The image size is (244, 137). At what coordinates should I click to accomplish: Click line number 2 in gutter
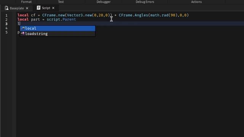(x=6, y=20)
